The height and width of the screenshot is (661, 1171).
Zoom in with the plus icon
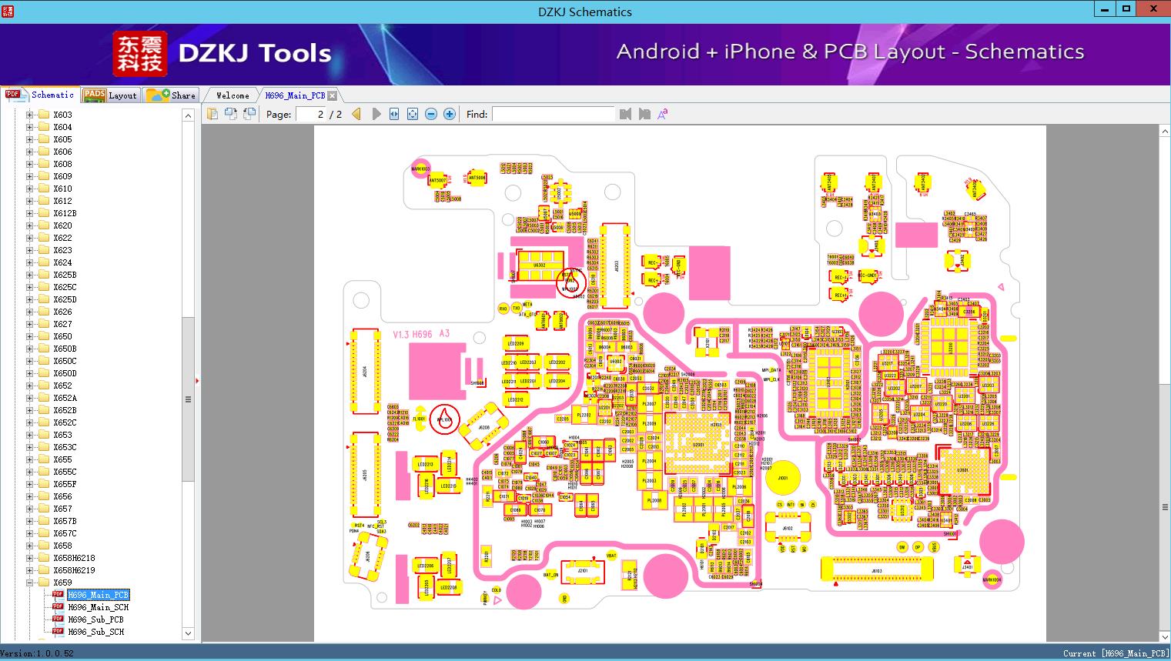click(450, 114)
